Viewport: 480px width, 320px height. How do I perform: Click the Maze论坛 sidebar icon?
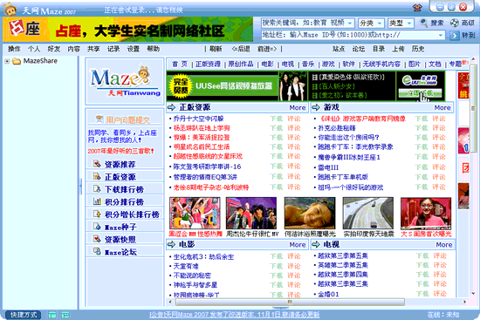[97, 252]
